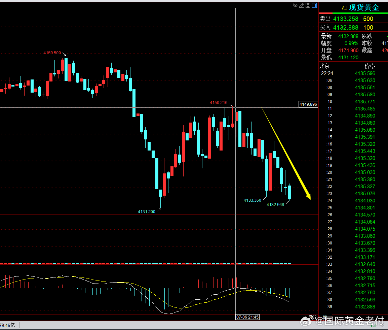This screenshot has height=330, width=388.
Task: Switch to the 笔 tick tab
Action: click(x=325, y=317)
